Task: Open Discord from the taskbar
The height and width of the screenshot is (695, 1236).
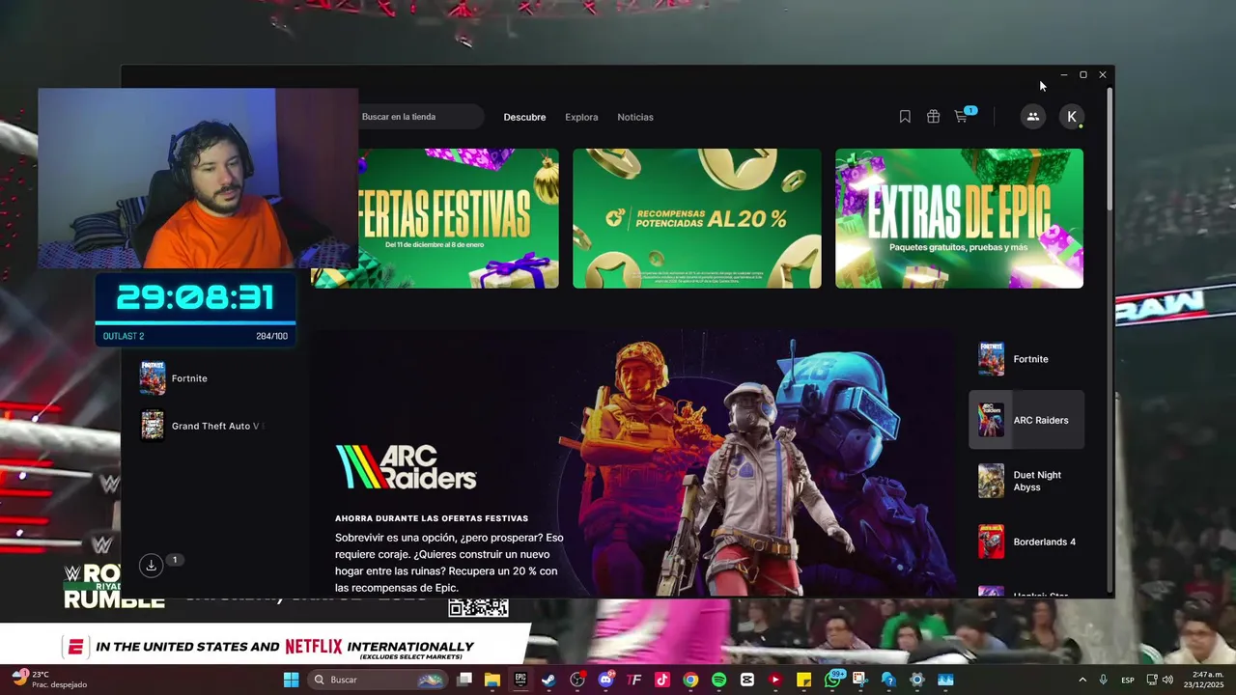Action: [605, 680]
